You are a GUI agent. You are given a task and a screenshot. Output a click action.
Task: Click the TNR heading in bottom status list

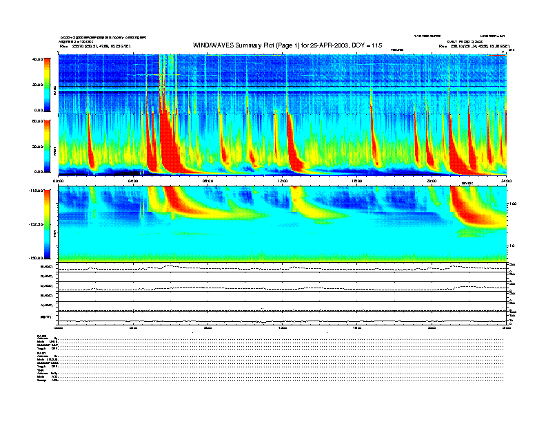pos(39,370)
